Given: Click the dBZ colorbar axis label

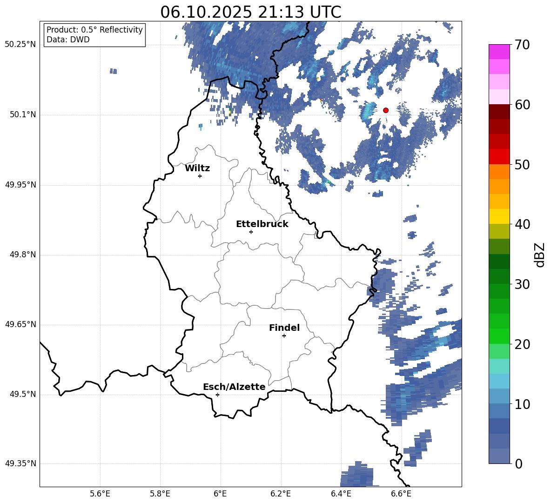Looking at the screenshot, I should (x=540, y=255).
